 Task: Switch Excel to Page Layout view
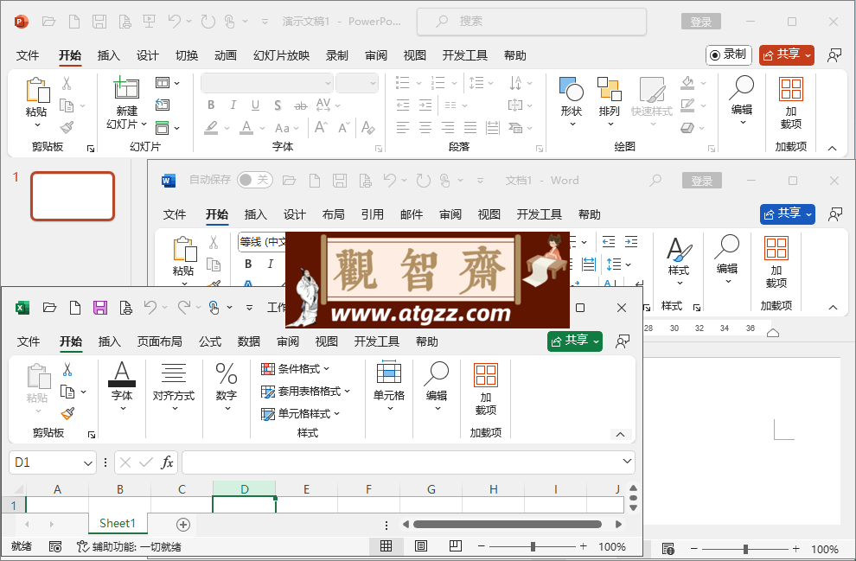pos(421,545)
